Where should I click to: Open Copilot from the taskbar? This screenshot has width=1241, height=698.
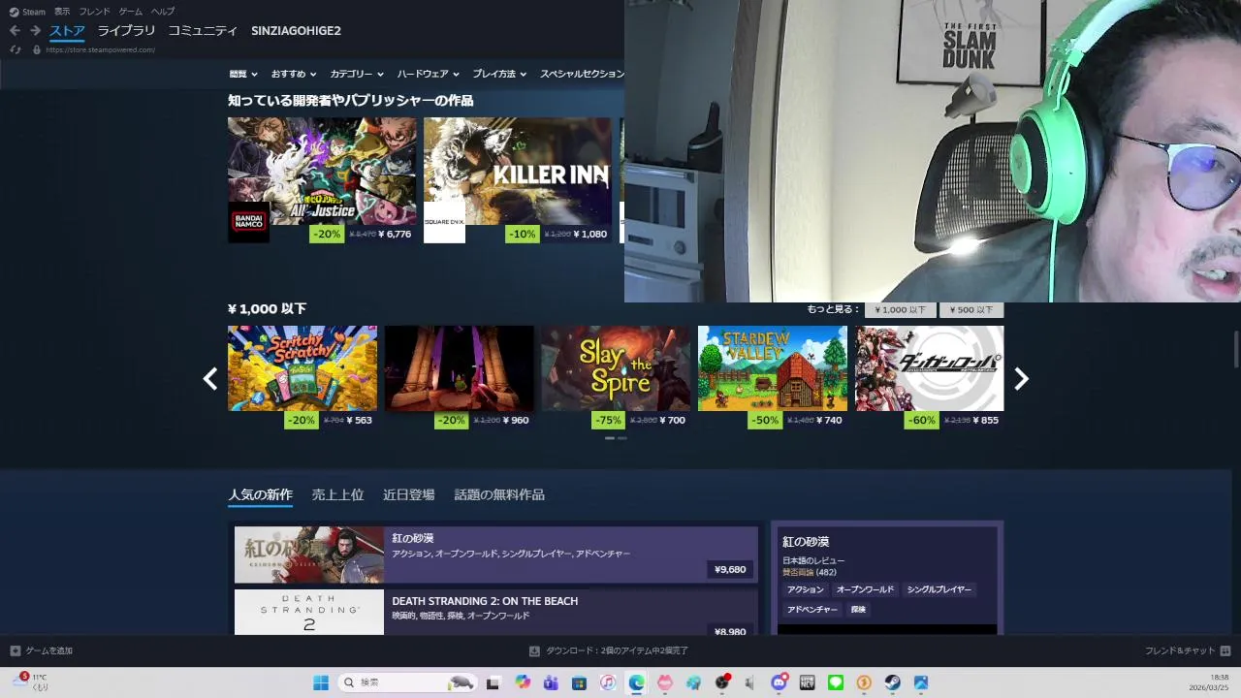coord(524,682)
